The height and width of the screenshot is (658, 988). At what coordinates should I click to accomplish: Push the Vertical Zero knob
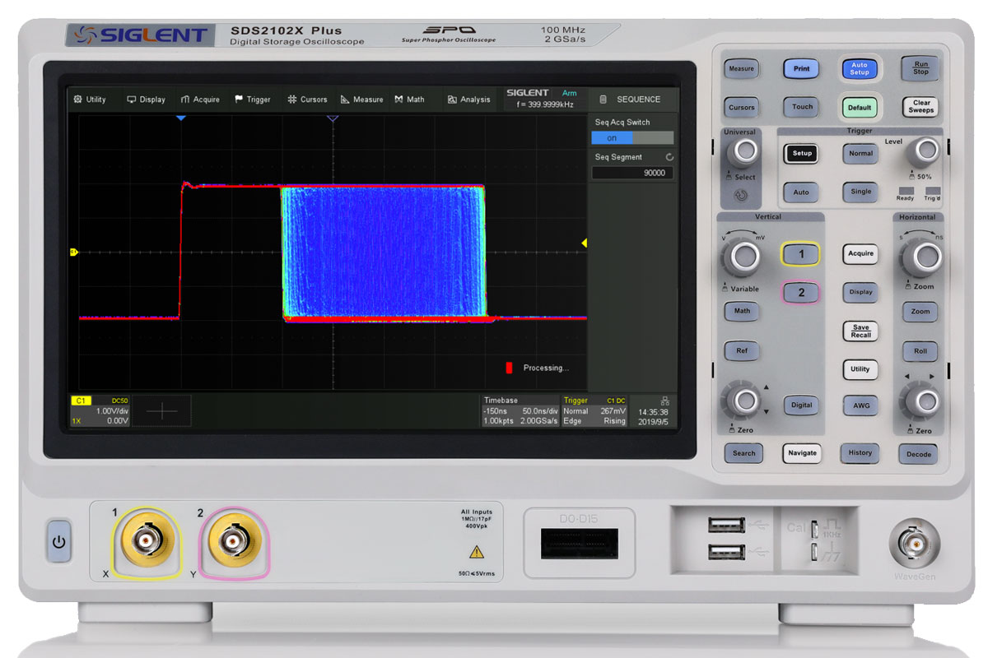[x=745, y=401]
